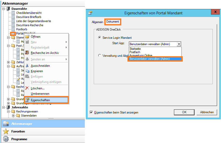Collapse the Rechnungswesen folder node
Screen dimensions: 221x143
(x=8, y=111)
